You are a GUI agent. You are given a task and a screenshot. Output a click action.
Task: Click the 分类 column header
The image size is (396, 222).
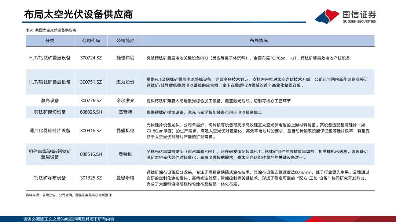pyautogui.click(x=50, y=41)
